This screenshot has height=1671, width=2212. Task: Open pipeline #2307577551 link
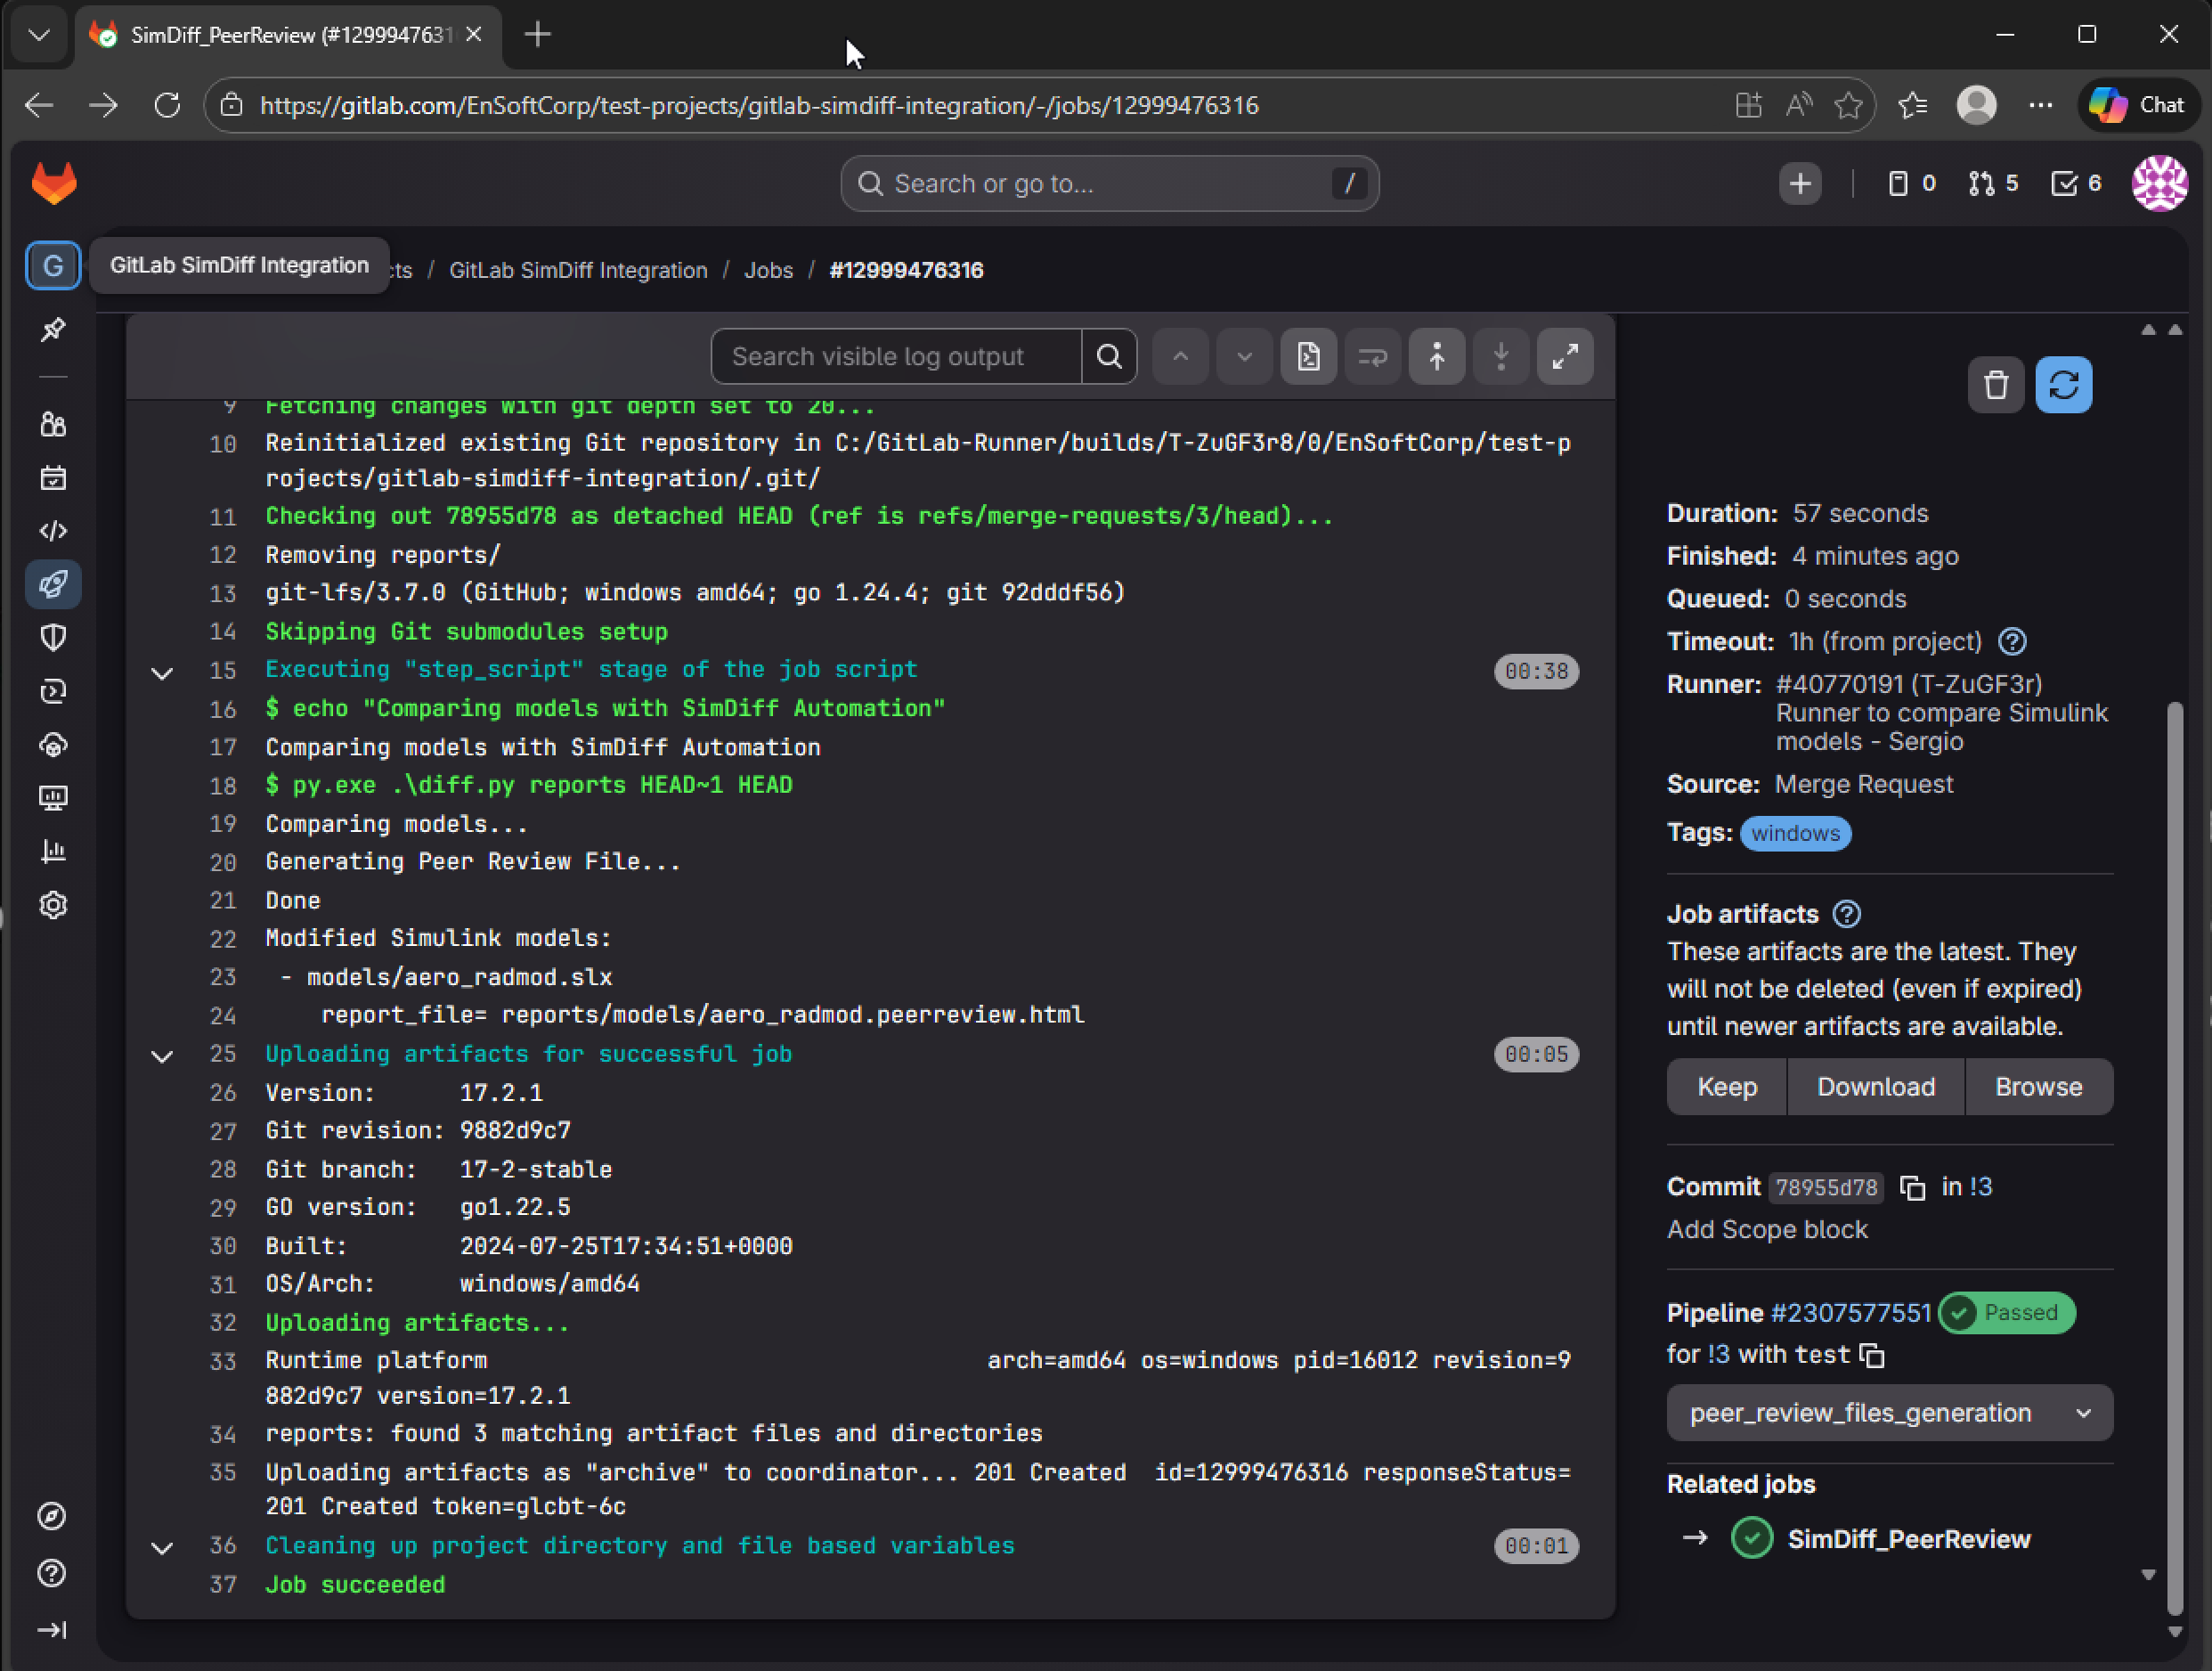click(x=1850, y=1313)
